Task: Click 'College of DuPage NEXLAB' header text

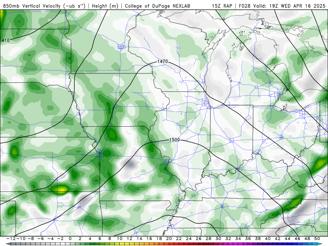Action: [157, 6]
